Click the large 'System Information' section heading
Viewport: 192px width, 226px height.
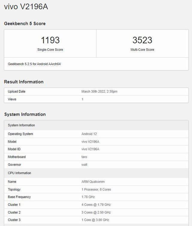click(x=25, y=114)
